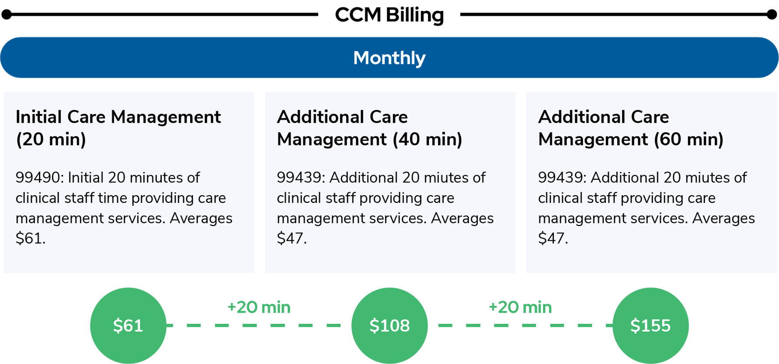This screenshot has width=779, height=364.
Task: Select the Additional Care Management (60 min) heading
Action: click(x=630, y=128)
